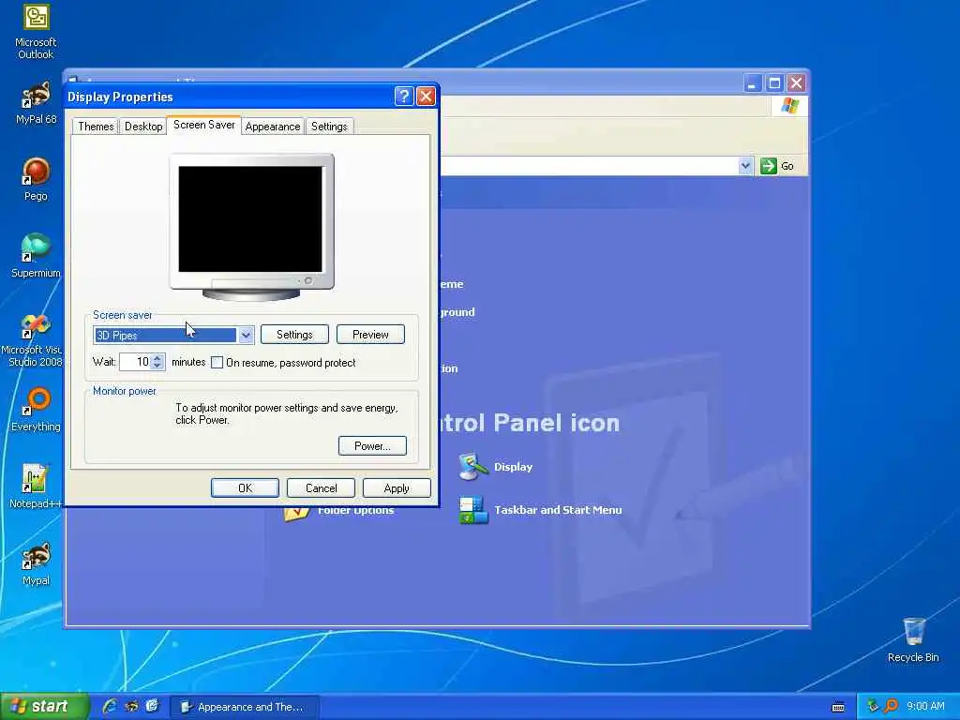Click the Apply button
The height and width of the screenshot is (720, 960).
coord(397,487)
